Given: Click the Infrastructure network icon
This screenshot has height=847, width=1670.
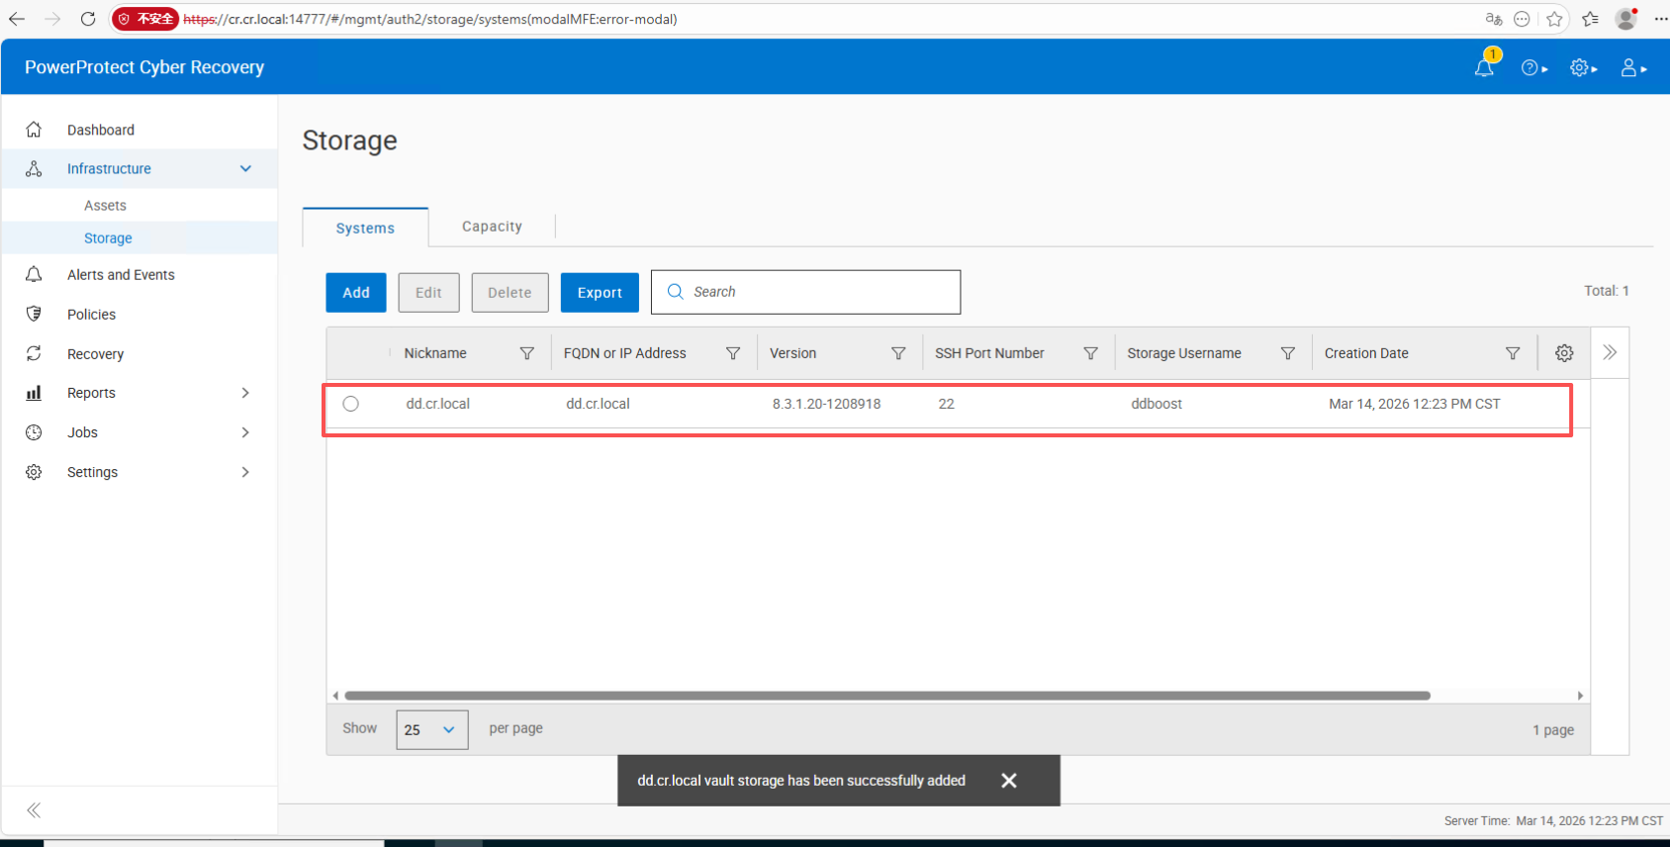Looking at the screenshot, I should 34,168.
